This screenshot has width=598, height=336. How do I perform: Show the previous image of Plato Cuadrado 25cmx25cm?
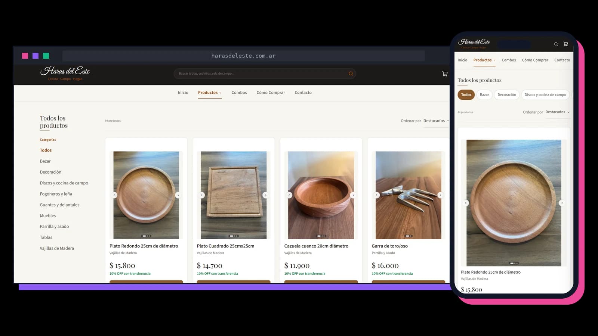[x=202, y=195]
